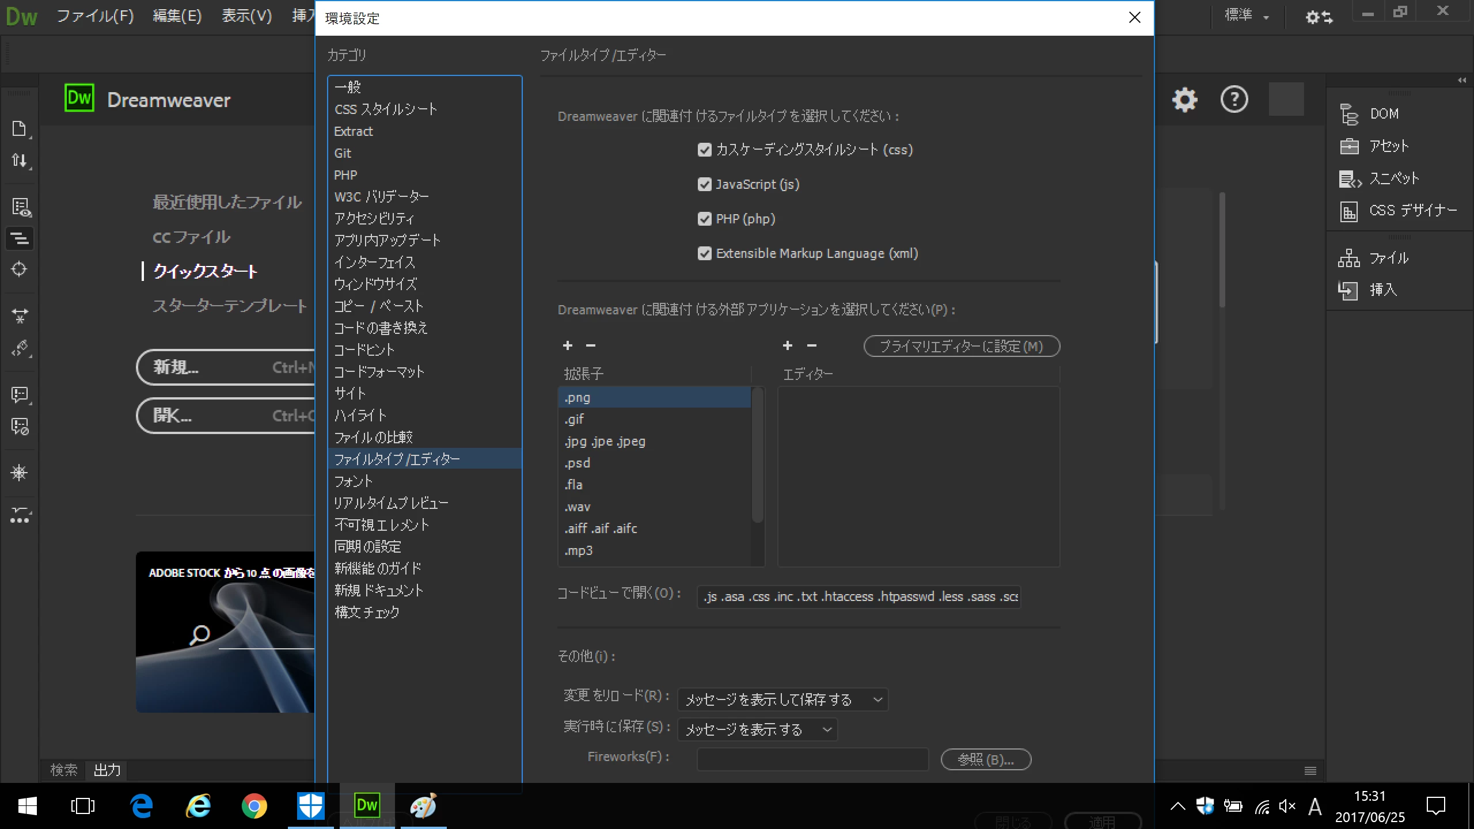1474x829 pixels.
Task: Open the 標準 workspace dropdown
Action: tap(1247, 16)
